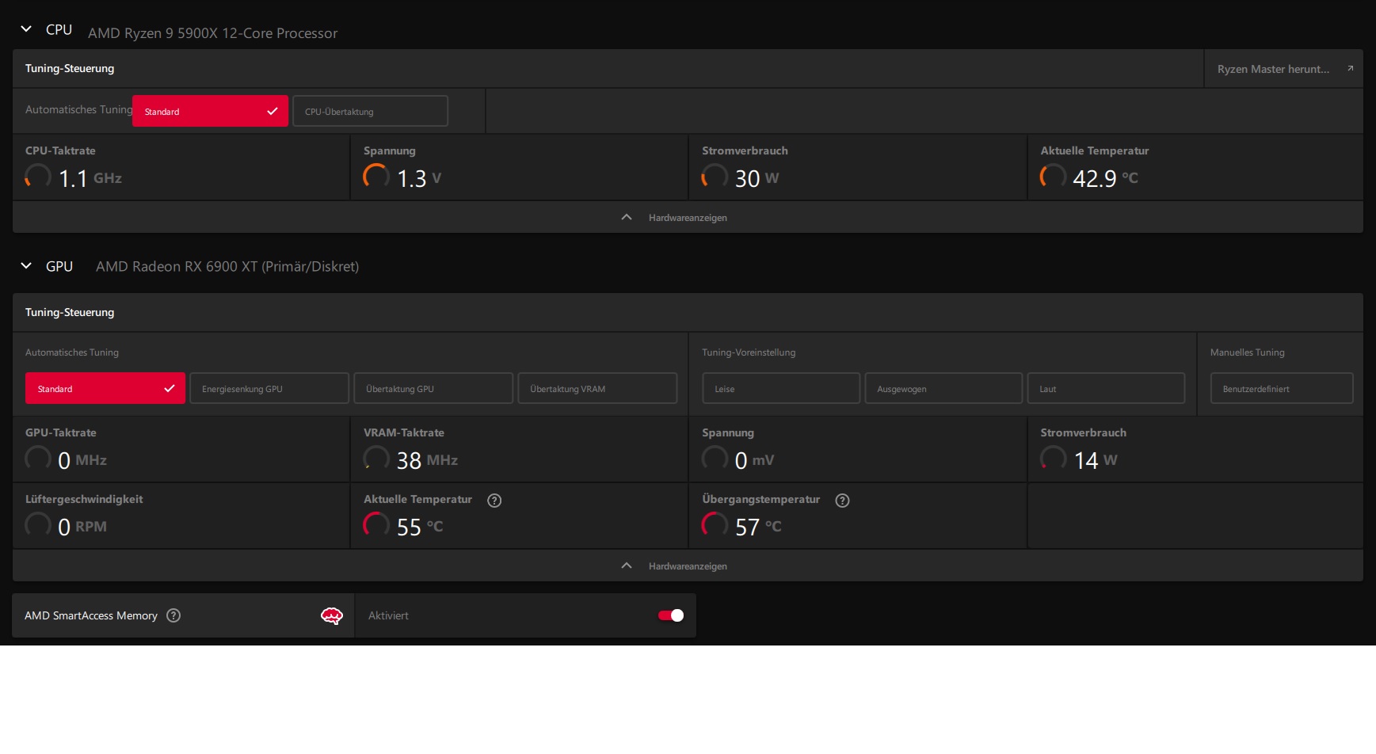Click the 0 mV GPU voltage value
1376x754 pixels.
tap(755, 460)
